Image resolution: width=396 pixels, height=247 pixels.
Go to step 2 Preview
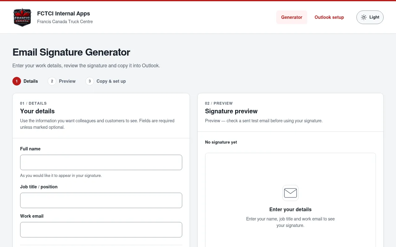(62, 81)
